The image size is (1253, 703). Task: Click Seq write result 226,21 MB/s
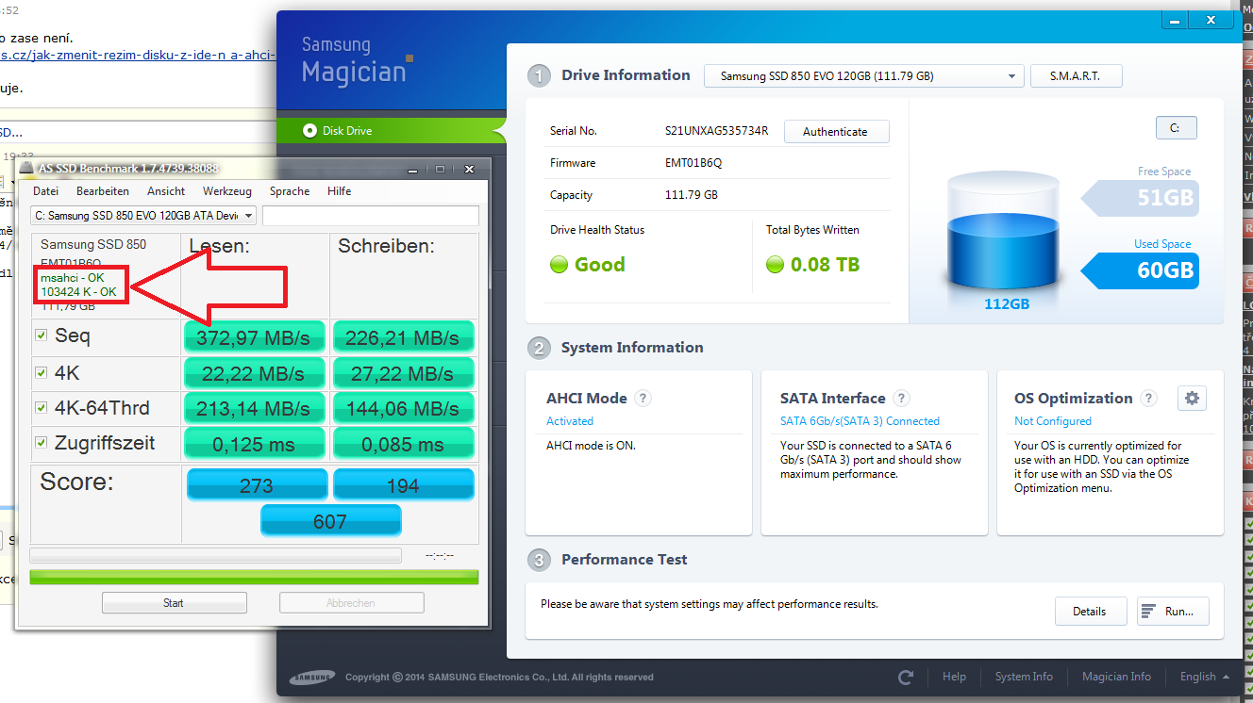click(x=403, y=337)
